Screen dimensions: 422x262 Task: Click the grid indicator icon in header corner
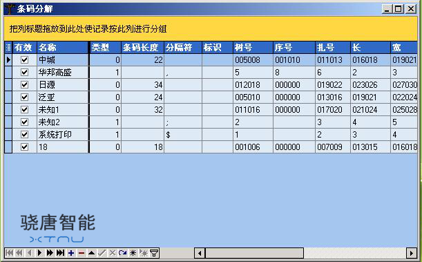8,48
